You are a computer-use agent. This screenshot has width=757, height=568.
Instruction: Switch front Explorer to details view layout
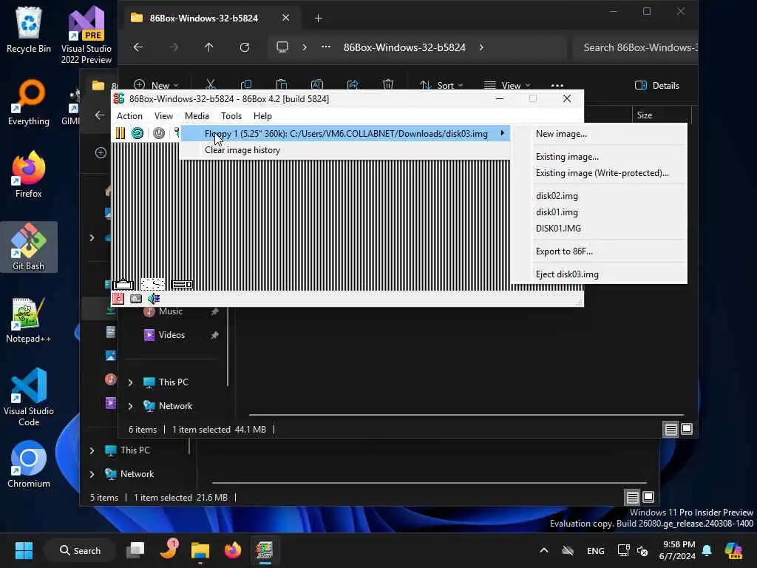(671, 429)
